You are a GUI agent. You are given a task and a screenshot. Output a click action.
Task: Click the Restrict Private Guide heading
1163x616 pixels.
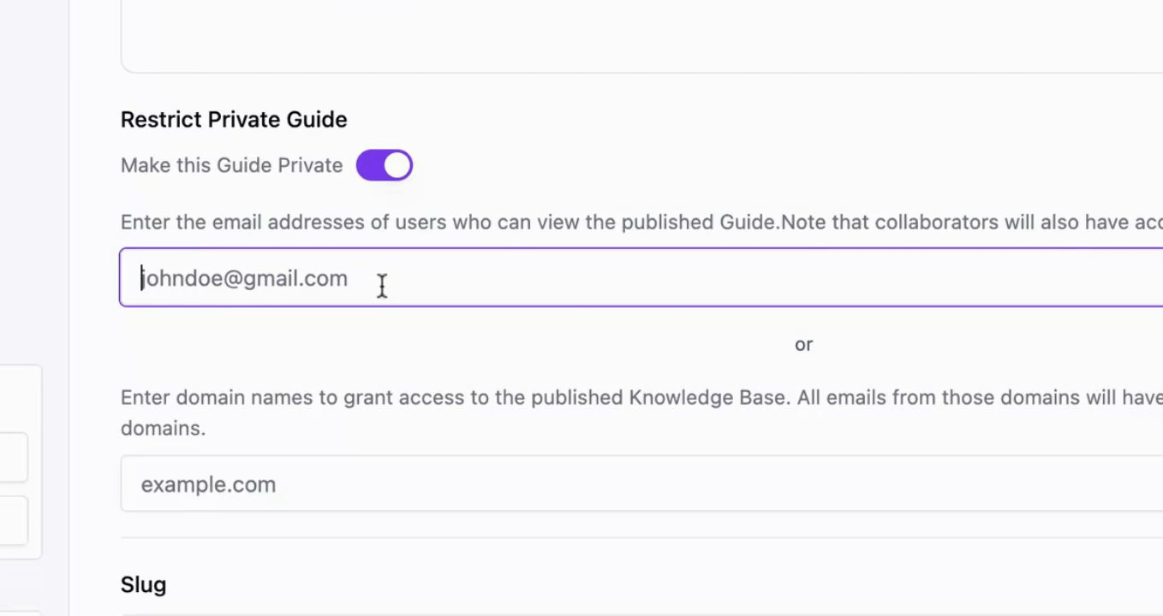click(x=234, y=120)
